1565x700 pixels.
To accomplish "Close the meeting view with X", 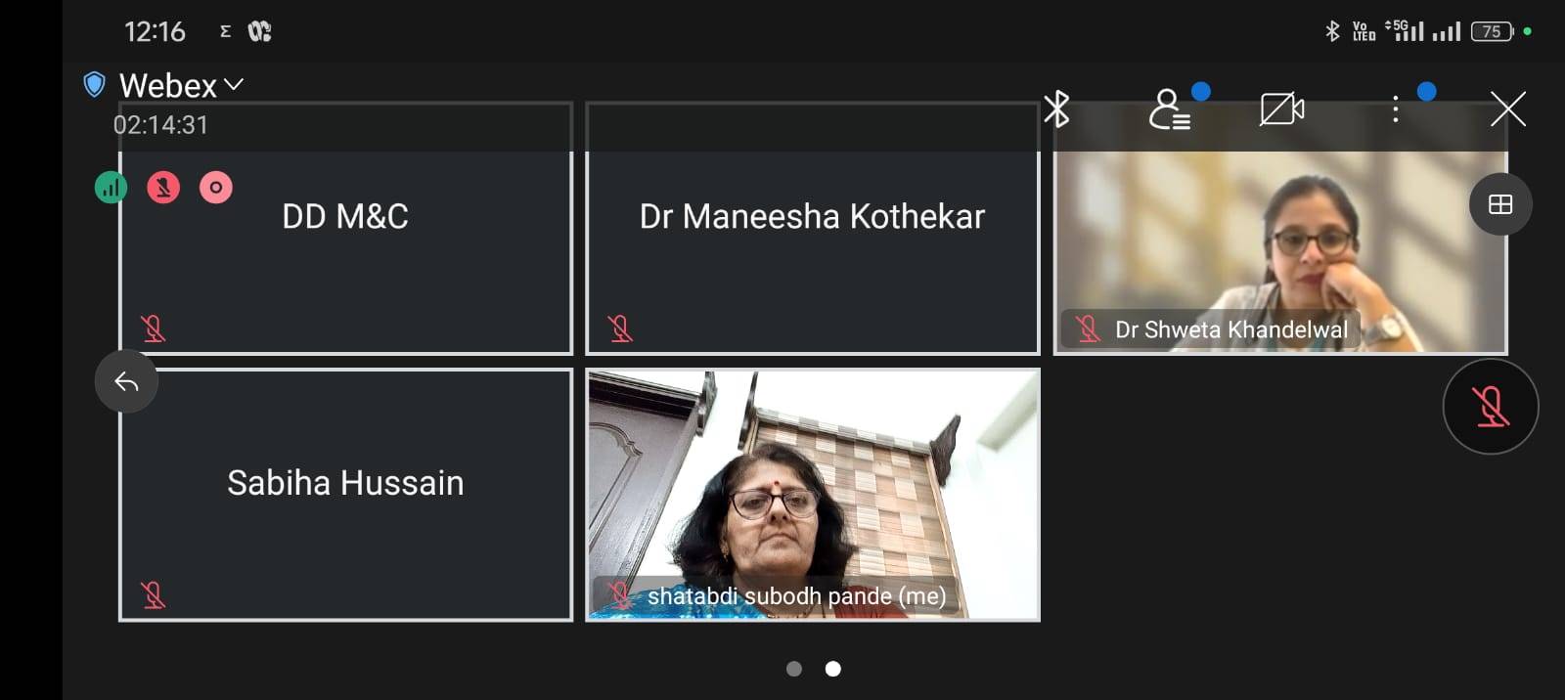I will click(x=1508, y=109).
